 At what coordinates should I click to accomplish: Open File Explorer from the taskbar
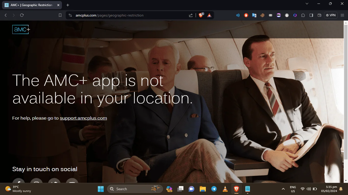coord(203,189)
